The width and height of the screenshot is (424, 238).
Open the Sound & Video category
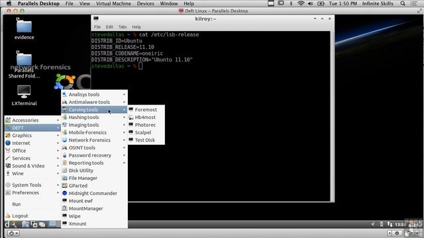coord(32,166)
